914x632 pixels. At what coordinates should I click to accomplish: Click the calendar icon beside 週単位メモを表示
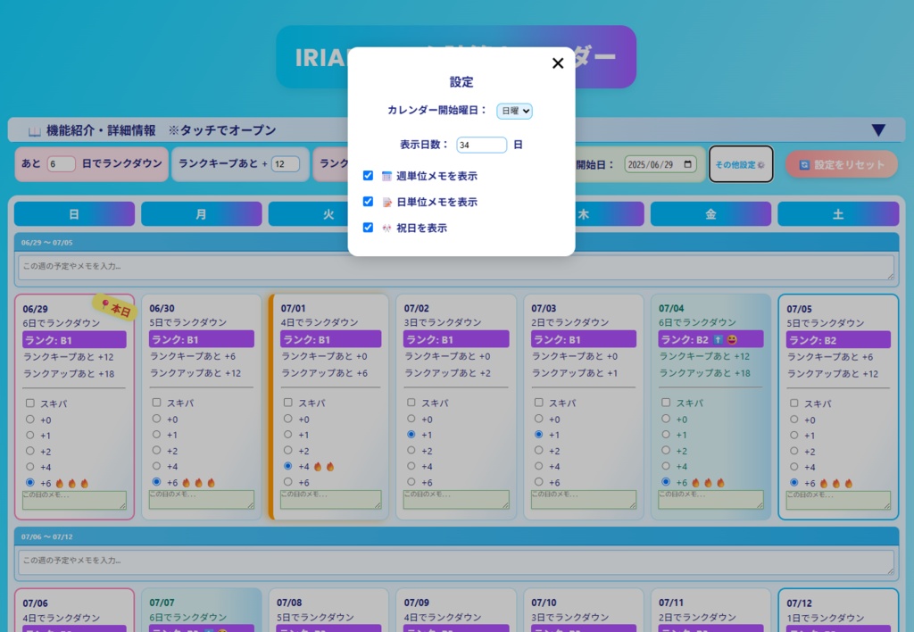(387, 176)
